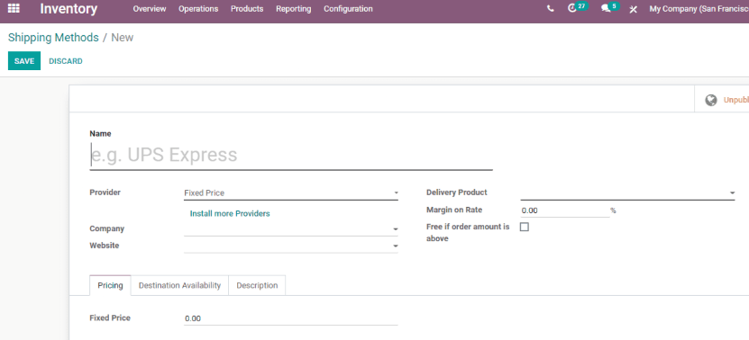The height and width of the screenshot is (340, 749).
Task: Go back to Shipping Methods breadcrumb
Action: pyautogui.click(x=53, y=38)
